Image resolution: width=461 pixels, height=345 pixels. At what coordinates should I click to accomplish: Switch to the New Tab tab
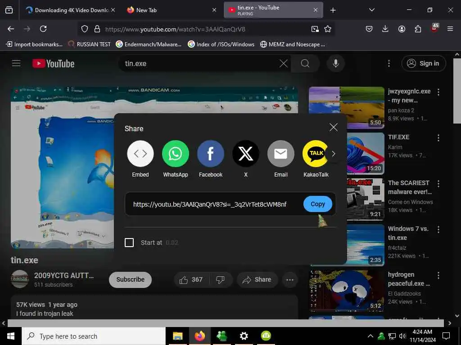tap(172, 10)
